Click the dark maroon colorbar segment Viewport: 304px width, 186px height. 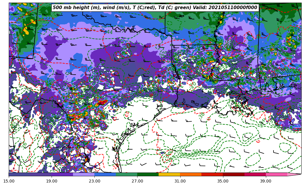coord(233,174)
